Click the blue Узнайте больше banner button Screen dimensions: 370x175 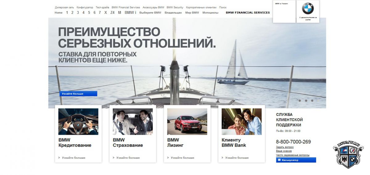point(78,94)
